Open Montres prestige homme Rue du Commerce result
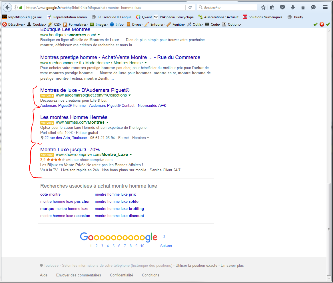This screenshot has width=333, height=283. tap(120, 57)
